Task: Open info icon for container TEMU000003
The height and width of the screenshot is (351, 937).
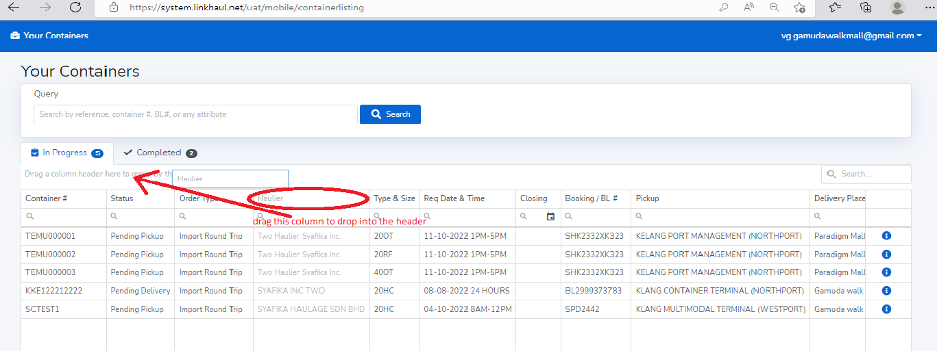Action: pyautogui.click(x=886, y=272)
